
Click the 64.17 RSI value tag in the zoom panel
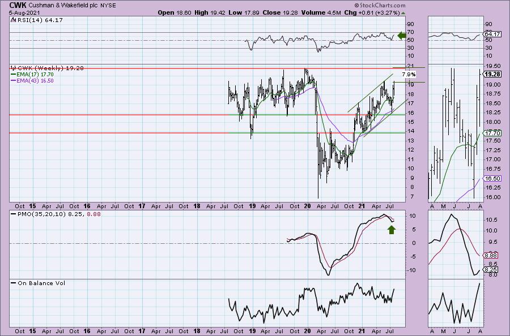coord(492,34)
